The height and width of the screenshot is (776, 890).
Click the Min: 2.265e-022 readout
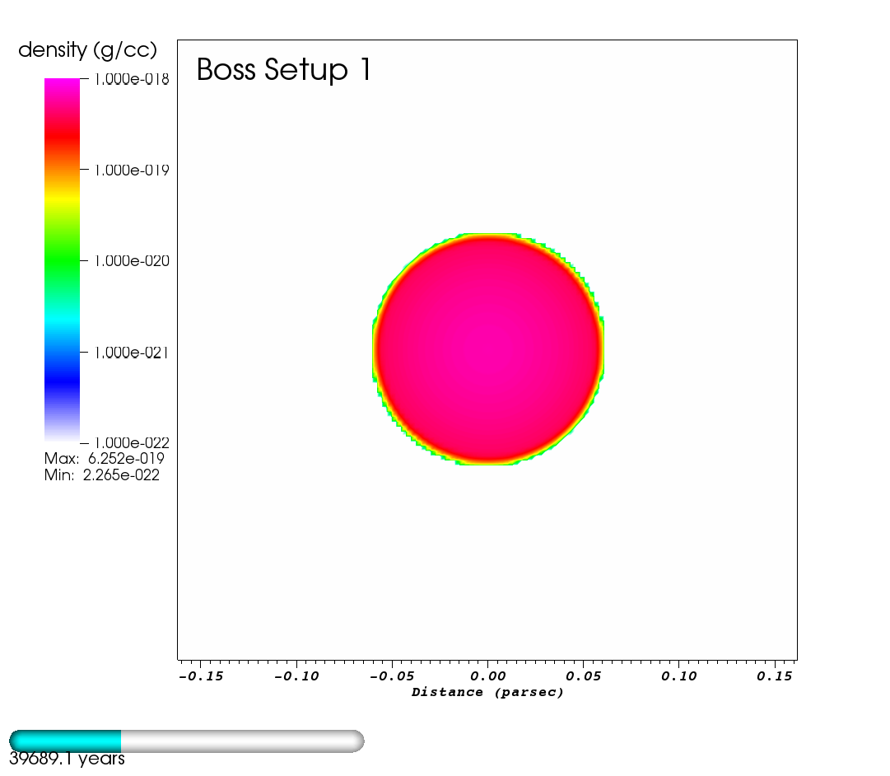(101, 475)
